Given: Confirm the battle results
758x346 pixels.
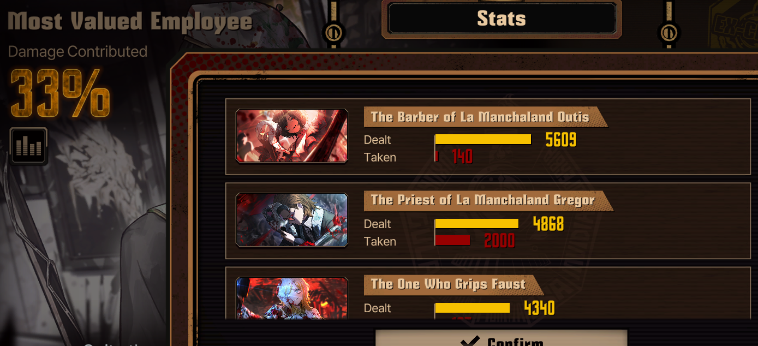Looking at the screenshot, I should (501, 338).
